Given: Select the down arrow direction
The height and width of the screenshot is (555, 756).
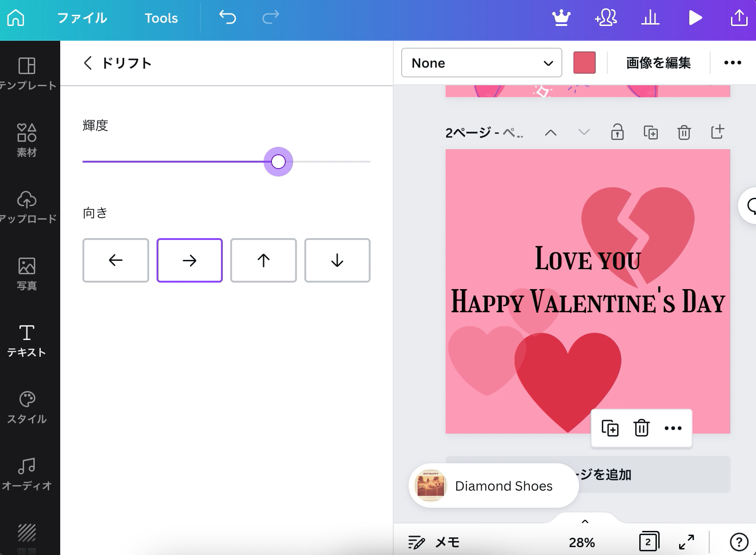Looking at the screenshot, I should tap(337, 260).
